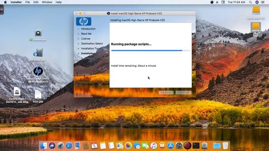269x151 pixels.
Task: Click the Continue button in installer
Action: tap(184, 92)
